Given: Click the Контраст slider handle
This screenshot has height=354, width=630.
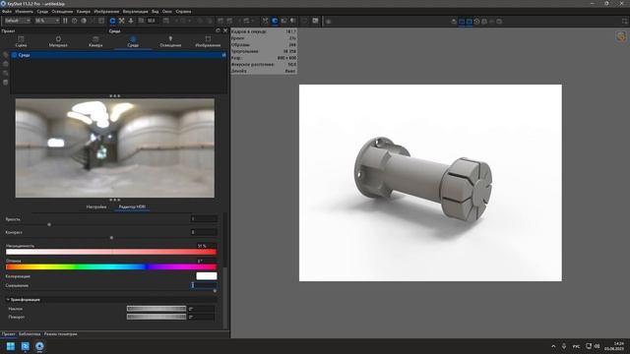Looking at the screenshot, I should [111, 238].
